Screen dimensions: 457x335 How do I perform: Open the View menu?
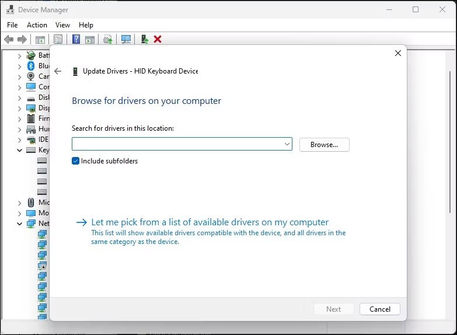pyautogui.click(x=62, y=25)
